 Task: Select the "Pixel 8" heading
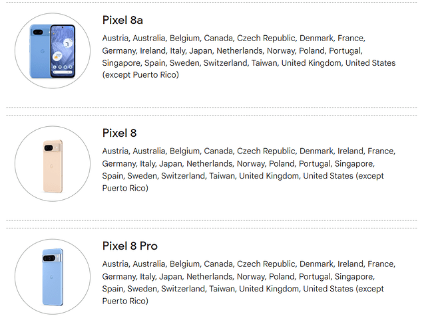[119, 133]
